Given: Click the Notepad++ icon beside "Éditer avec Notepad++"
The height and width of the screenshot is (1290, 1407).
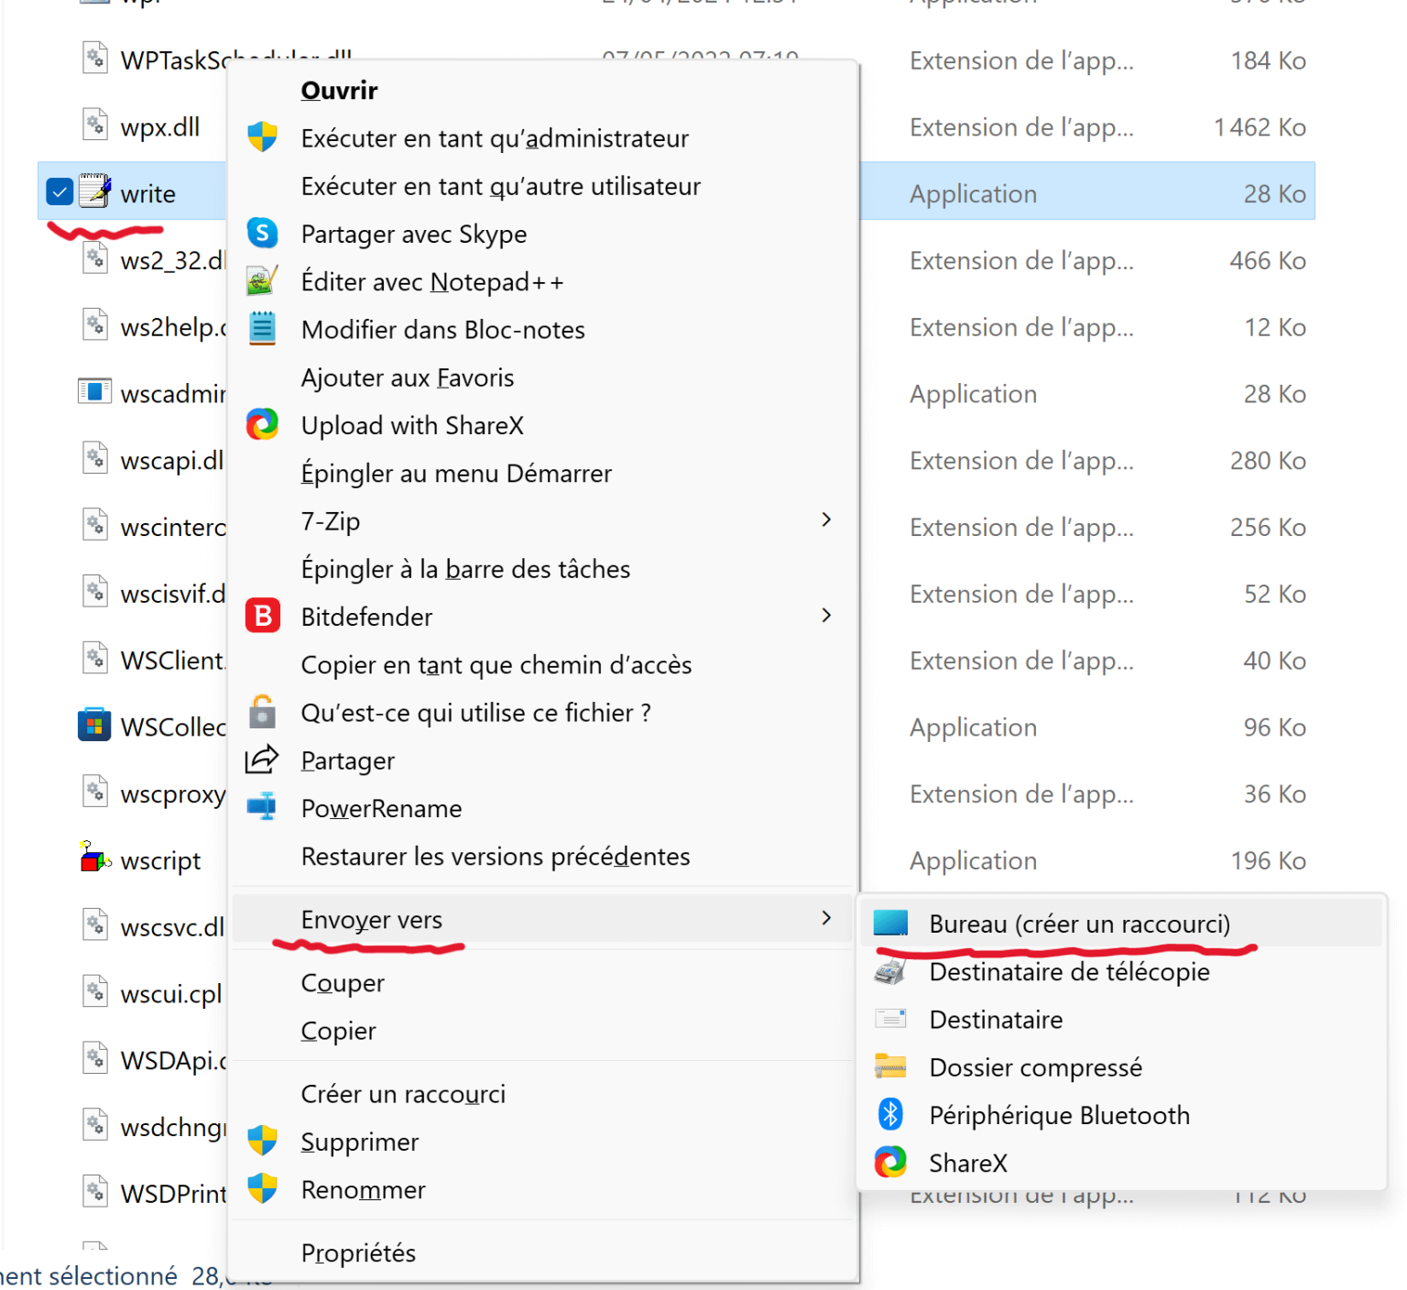Looking at the screenshot, I should pos(263,280).
